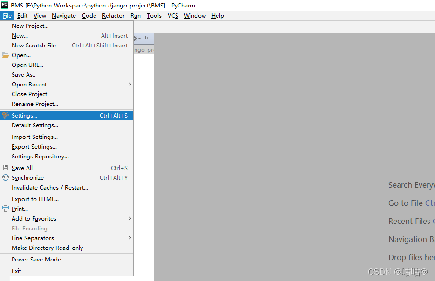Select Rename Project... entry
The image size is (435, 281).
[67, 104]
